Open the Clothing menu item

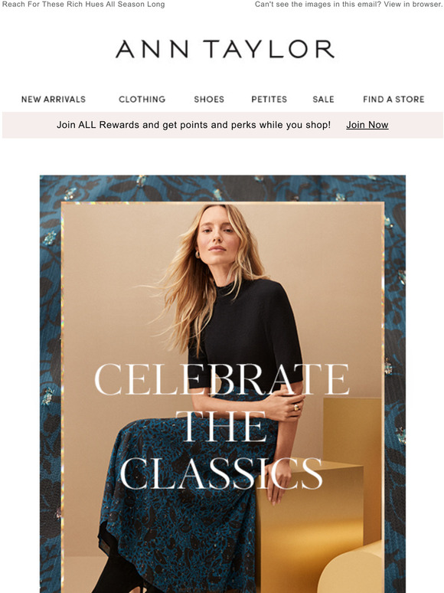(x=142, y=99)
